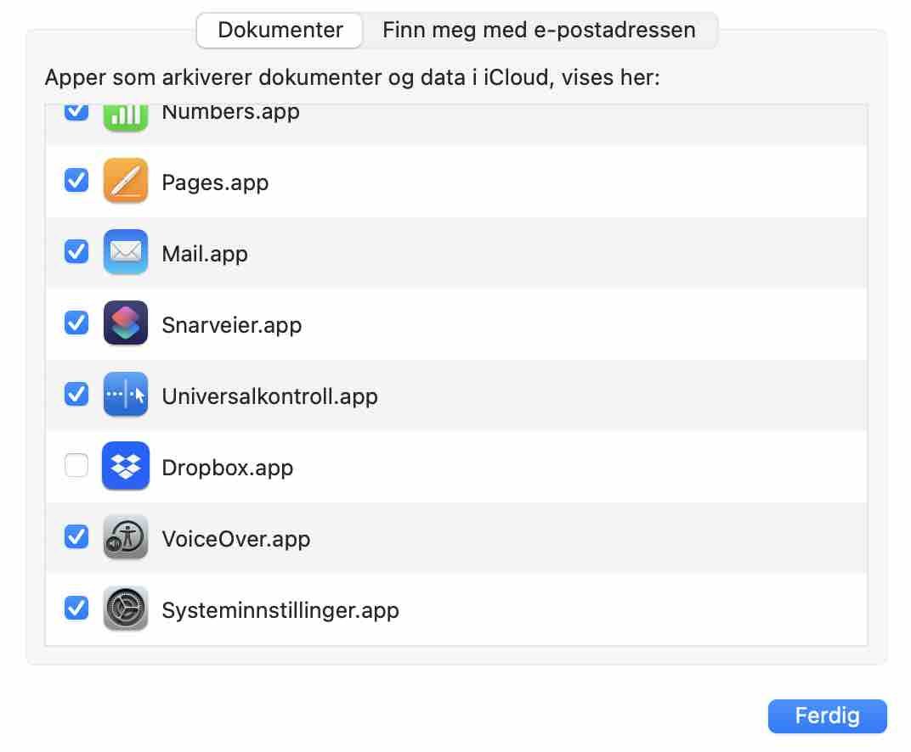Click the Systeminnstillinger gear icon
Screen dimensions: 911x752
[x=126, y=609]
